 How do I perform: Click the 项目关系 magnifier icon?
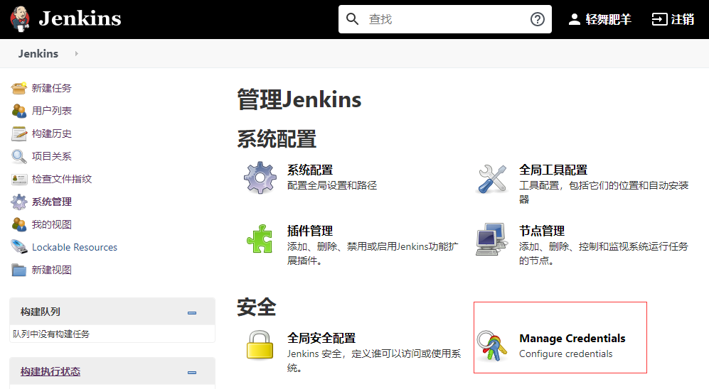(19, 156)
